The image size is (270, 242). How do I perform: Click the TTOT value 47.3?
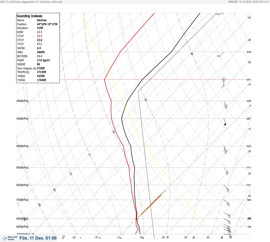click(39, 44)
